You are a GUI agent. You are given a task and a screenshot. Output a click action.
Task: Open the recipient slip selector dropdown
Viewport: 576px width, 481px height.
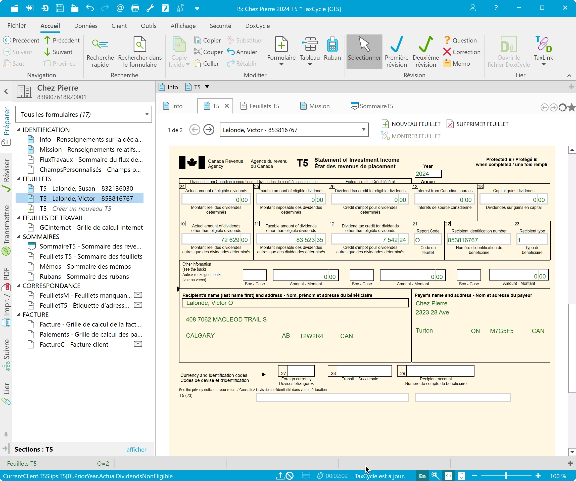294,130
